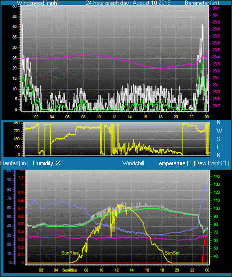The height and width of the screenshot is (277, 232).
Task: Select the "Rainfall (.in)" label
Action: 14,163
